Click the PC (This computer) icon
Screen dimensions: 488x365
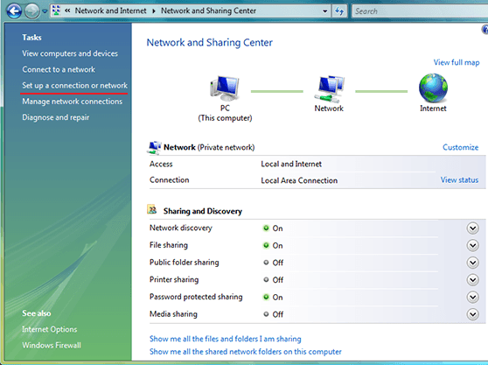click(225, 88)
